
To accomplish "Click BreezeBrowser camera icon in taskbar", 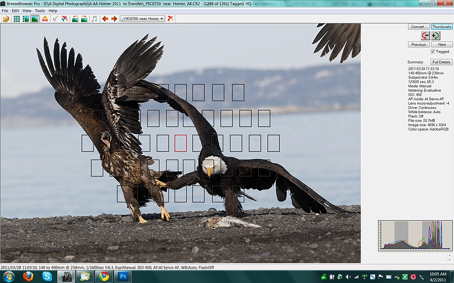I will (x=66, y=277).
